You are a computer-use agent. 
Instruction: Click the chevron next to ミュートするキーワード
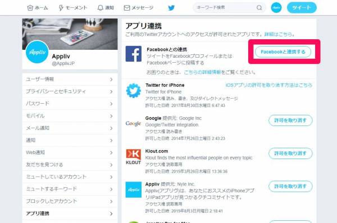coord(111,189)
